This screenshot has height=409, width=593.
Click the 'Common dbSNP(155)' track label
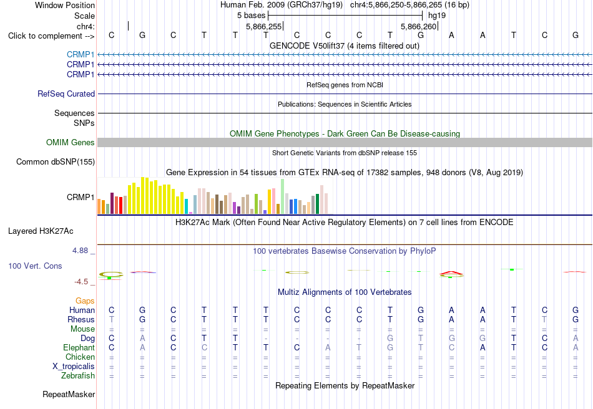click(x=56, y=161)
